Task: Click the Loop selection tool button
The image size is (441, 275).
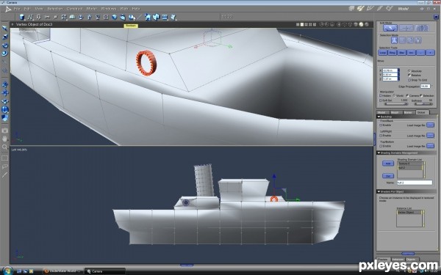Action: (383, 53)
